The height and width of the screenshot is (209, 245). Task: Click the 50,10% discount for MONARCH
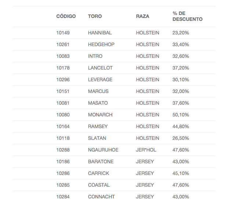pos(181,115)
